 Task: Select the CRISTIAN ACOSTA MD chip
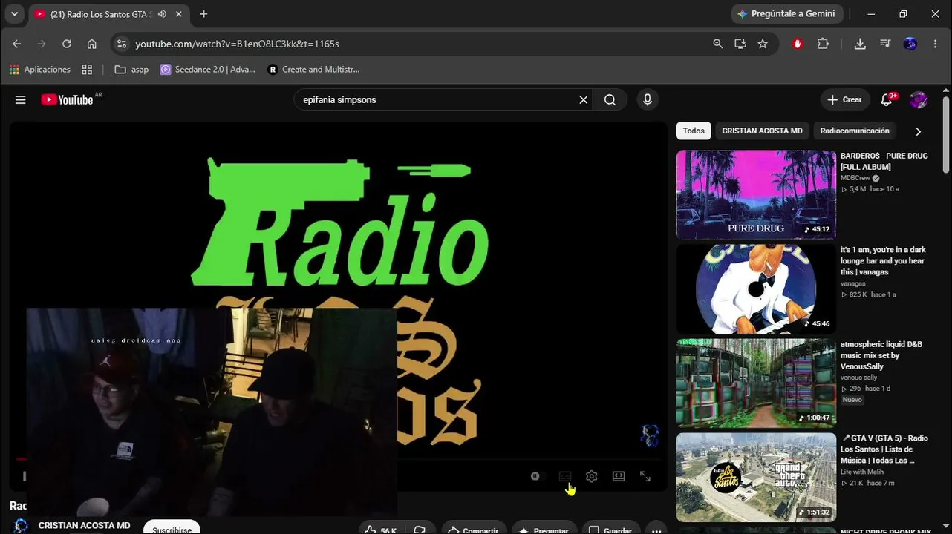click(762, 131)
